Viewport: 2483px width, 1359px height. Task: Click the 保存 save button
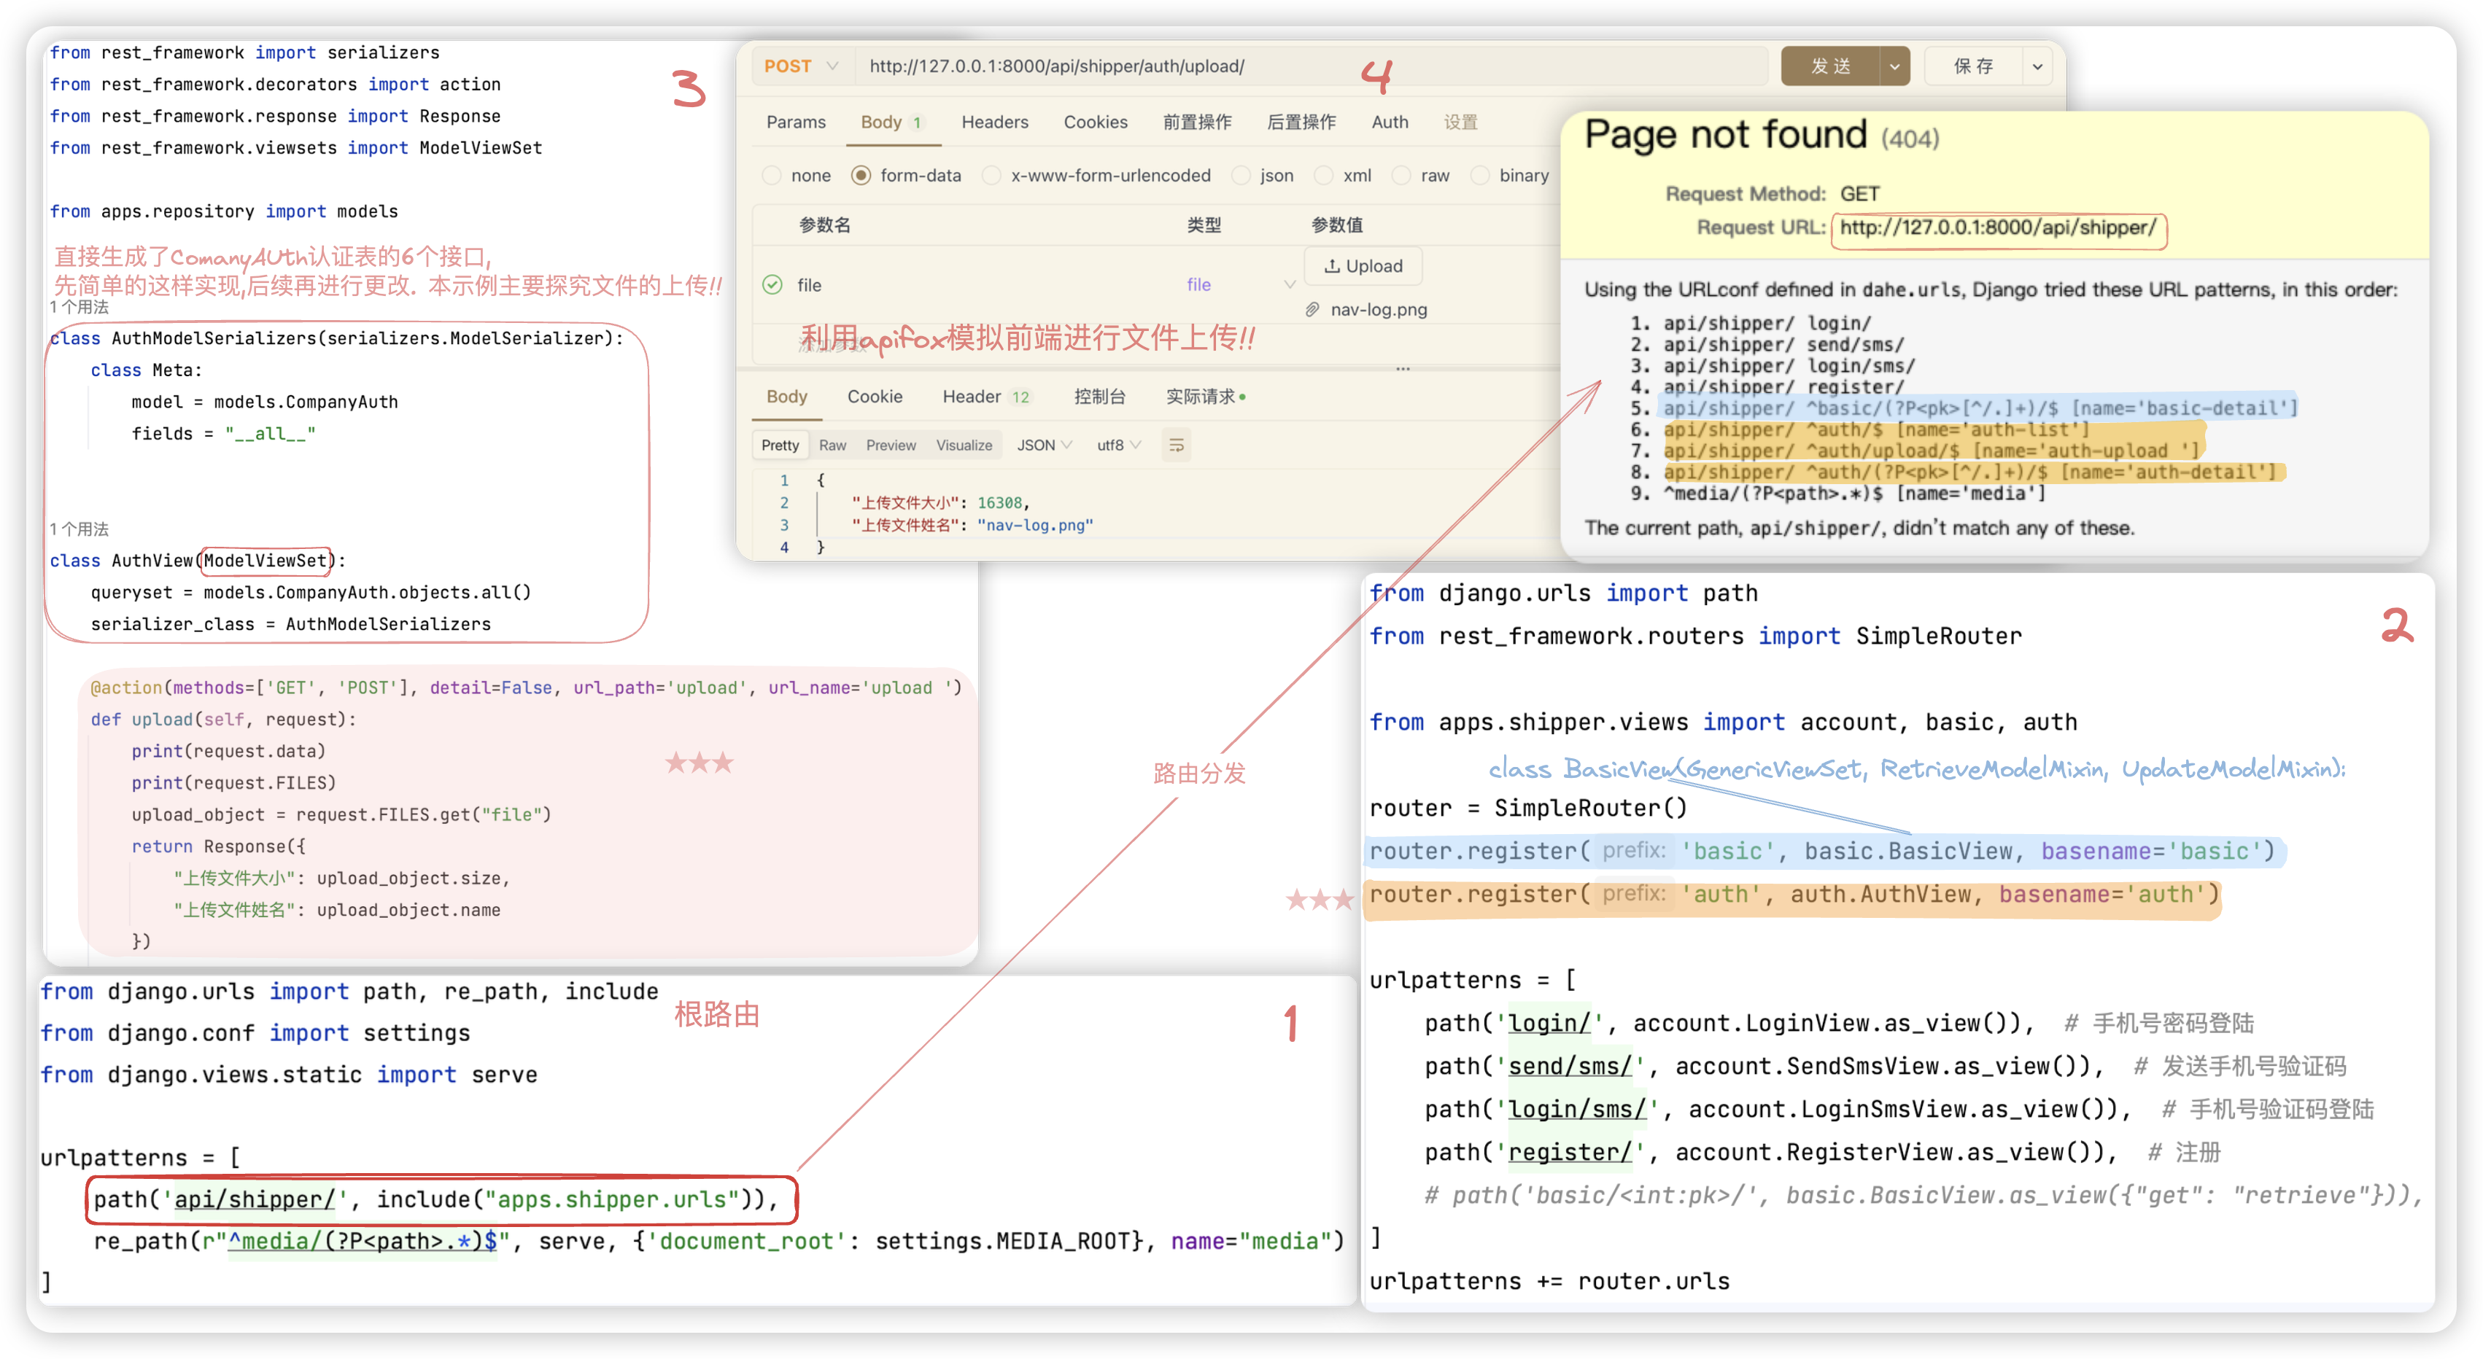pyautogui.click(x=1972, y=66)
